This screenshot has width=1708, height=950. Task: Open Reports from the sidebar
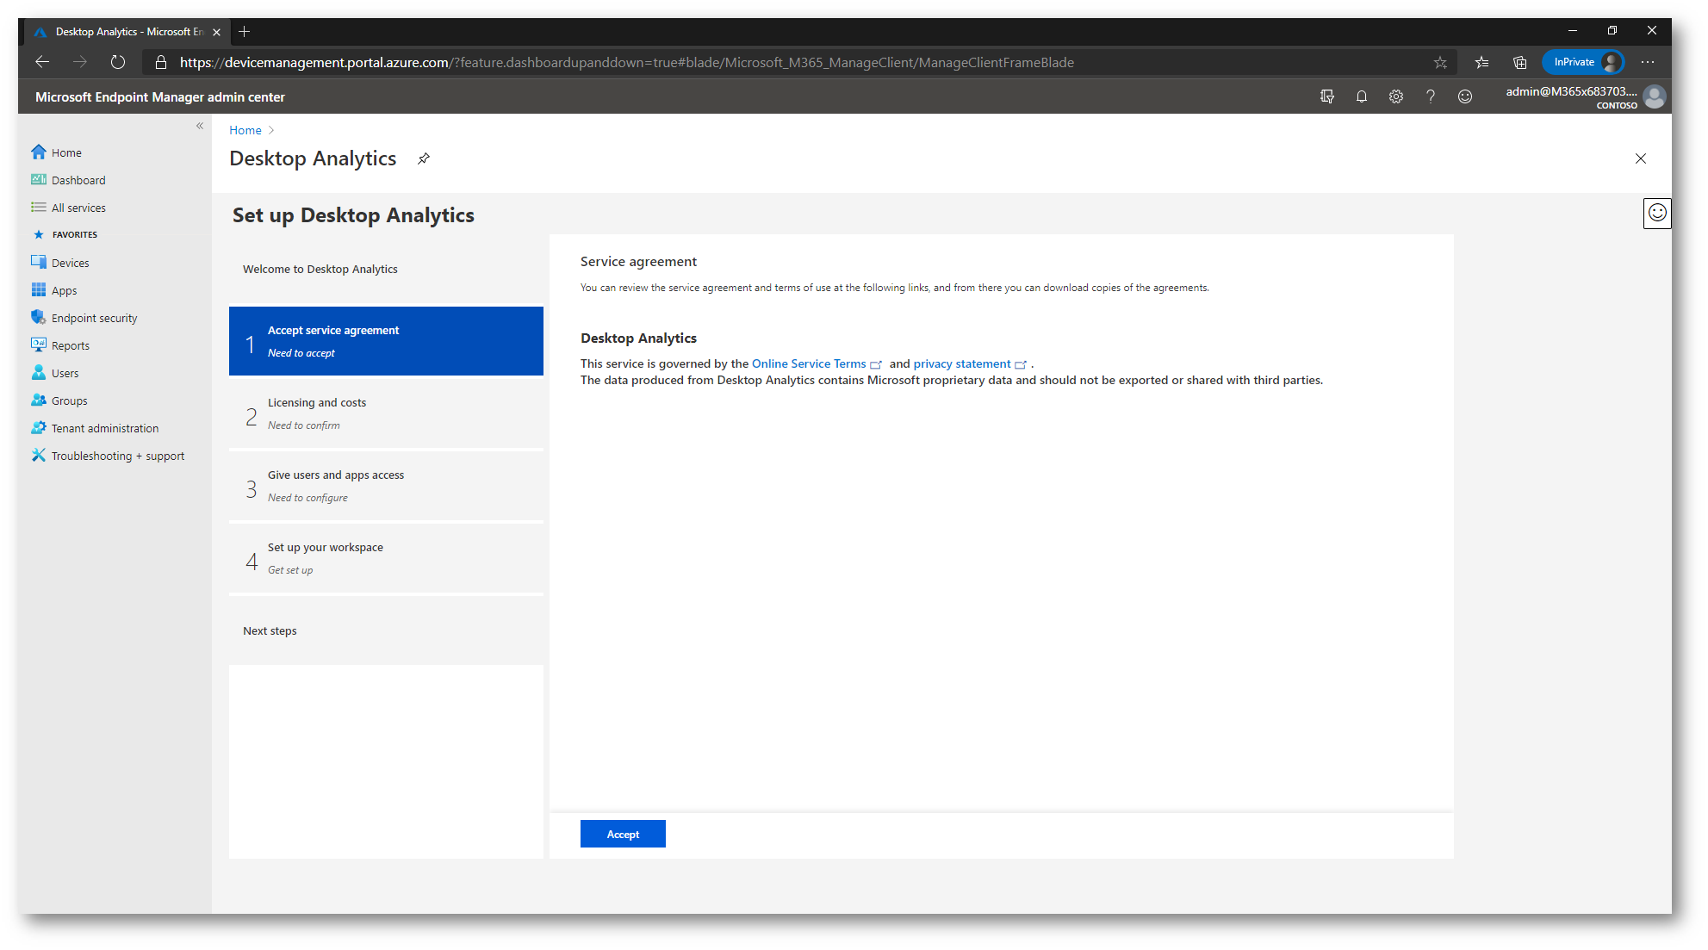click(x=70, y=345)
